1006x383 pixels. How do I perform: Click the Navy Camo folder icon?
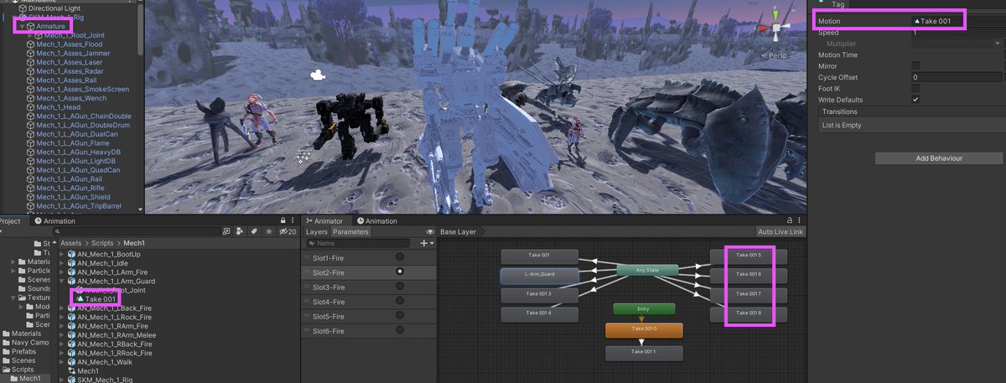pyautogui.click(x=6, y=343)
